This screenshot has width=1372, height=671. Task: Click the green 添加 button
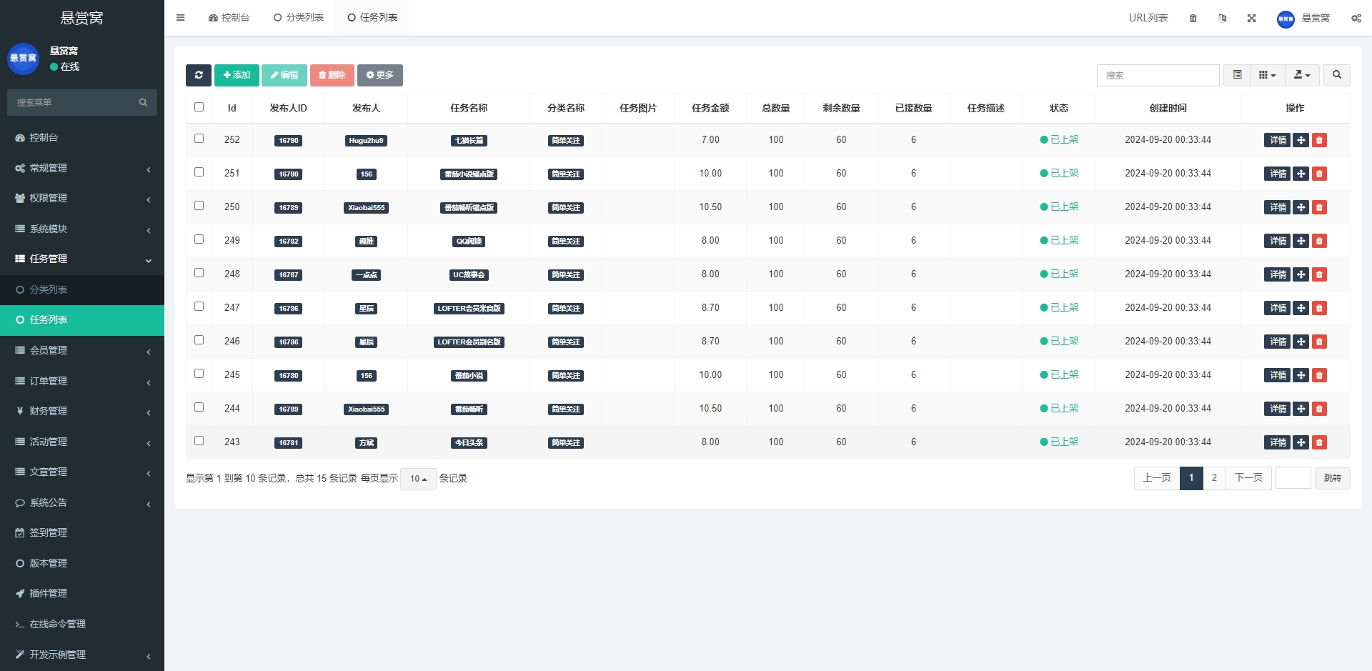click(x=237, y=75)
